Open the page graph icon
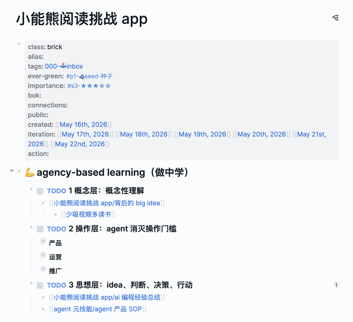This screenshot has height=322, width=353. 335,18
